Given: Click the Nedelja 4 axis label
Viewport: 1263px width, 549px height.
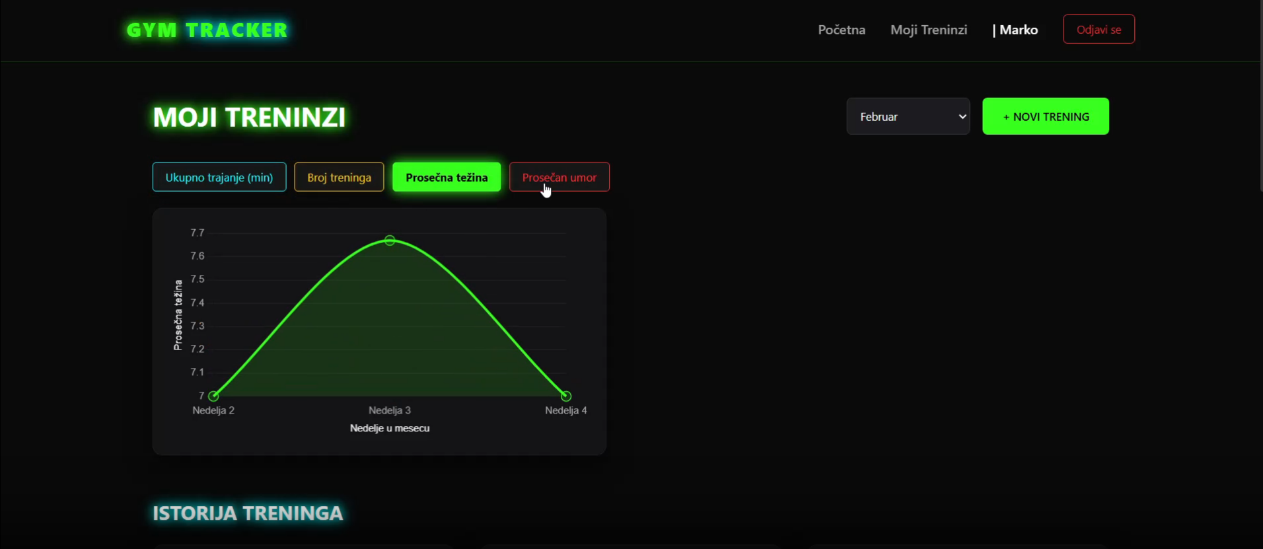Looking at the screenshot, I should 565,410.
